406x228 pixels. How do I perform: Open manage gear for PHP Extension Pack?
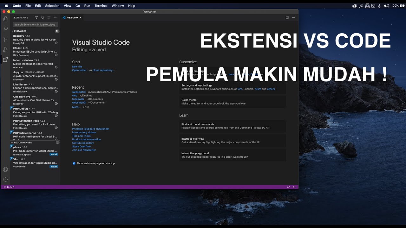click(56, 128)
